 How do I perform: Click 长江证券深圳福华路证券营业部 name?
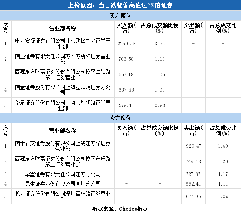[63, 196]
